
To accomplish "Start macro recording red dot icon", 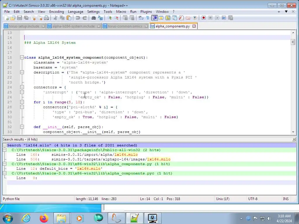I will click(x=204, y=18).
